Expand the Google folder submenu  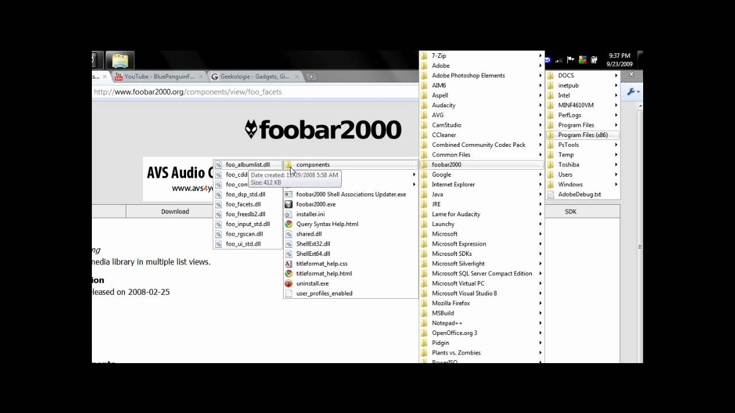click(481, 174)
